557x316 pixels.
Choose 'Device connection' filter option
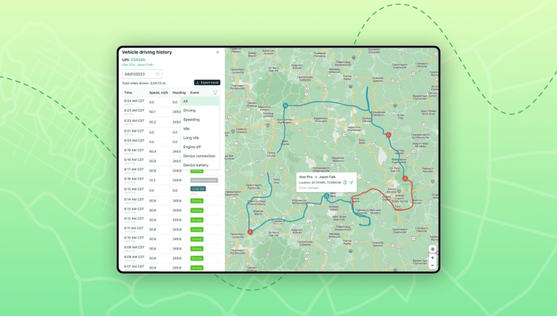coord(196,156)
